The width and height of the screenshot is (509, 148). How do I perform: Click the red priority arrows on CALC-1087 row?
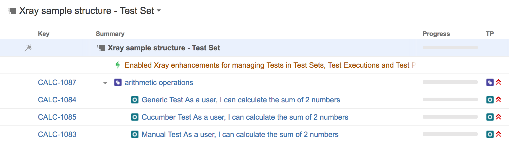click(x=498, y=82)
